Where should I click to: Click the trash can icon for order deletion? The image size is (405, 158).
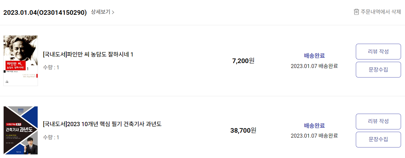tap(356, 12)
